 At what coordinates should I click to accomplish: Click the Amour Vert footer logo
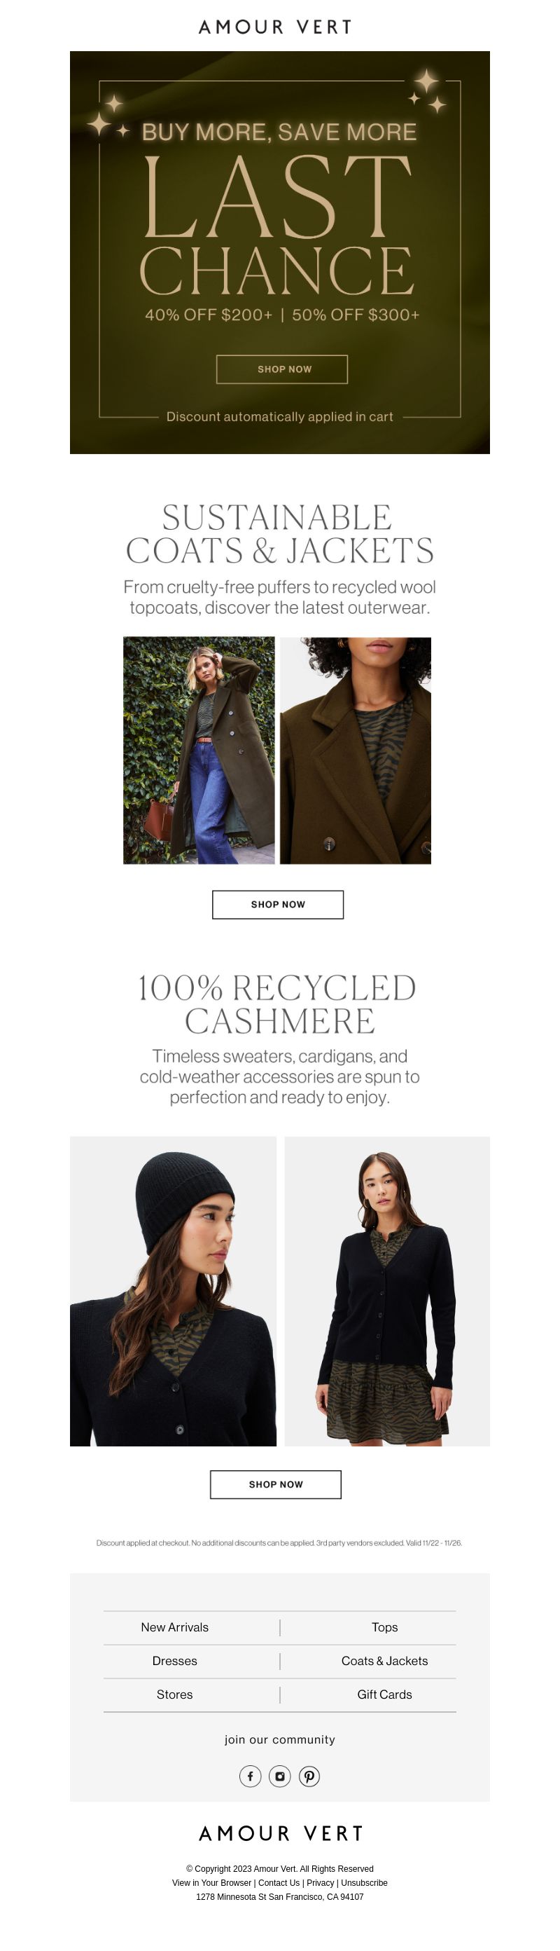pyautogui.click(x=281, y=1833)
